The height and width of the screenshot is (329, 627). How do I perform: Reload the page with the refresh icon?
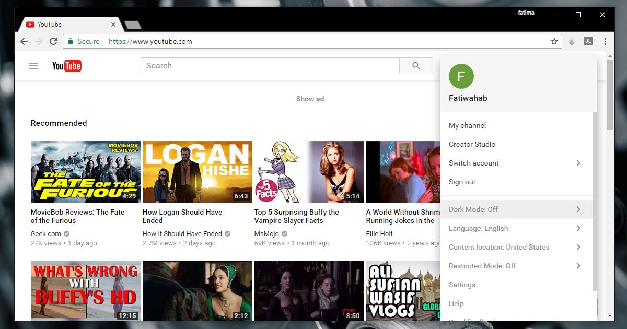coord(53,41)
